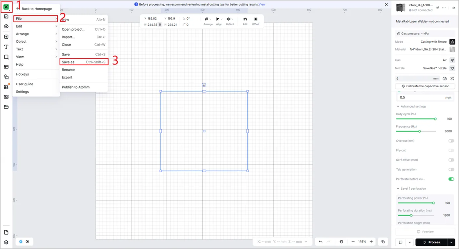459x249 pixels.
Task: Click the Process button
Action: click(431, 242)
